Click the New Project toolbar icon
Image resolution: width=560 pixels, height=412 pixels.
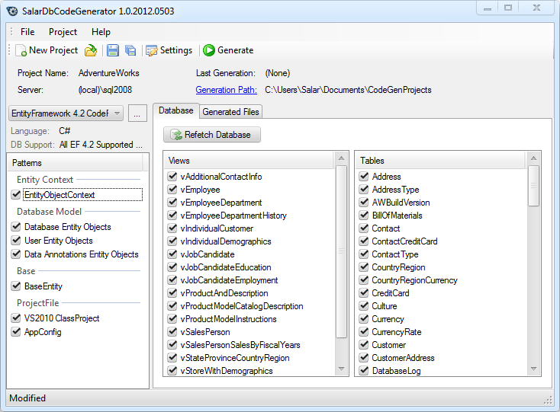pyautogui.click(x=21, y=50)
